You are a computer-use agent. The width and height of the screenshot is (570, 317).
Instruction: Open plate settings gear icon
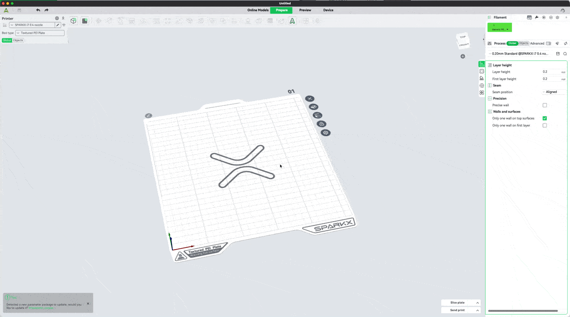pos(325,133)
